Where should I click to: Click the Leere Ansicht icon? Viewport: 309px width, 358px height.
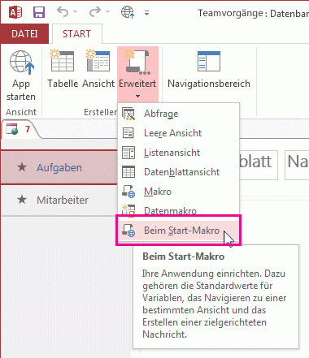(x=128, y=133)
